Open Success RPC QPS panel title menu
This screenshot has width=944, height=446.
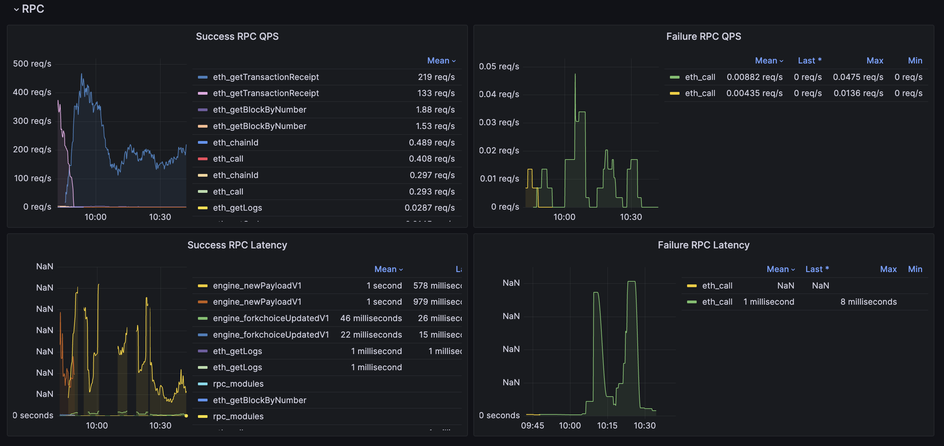tap(237, 36)
